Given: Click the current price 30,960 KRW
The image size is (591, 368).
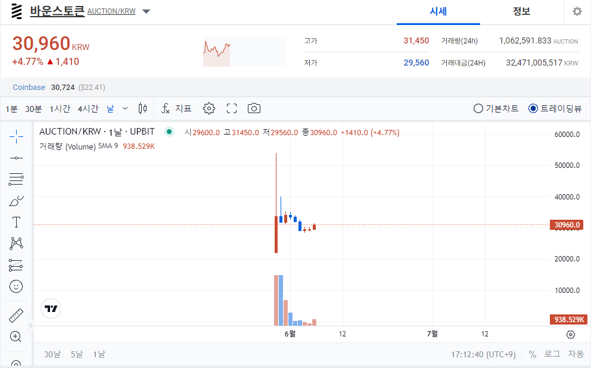Looking at the screenshot, I should (51, 43).
